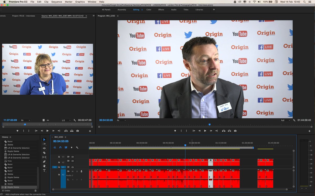
Task: Open Program: MVI_3293 panel menu
Action: click(x=118, y=16)
